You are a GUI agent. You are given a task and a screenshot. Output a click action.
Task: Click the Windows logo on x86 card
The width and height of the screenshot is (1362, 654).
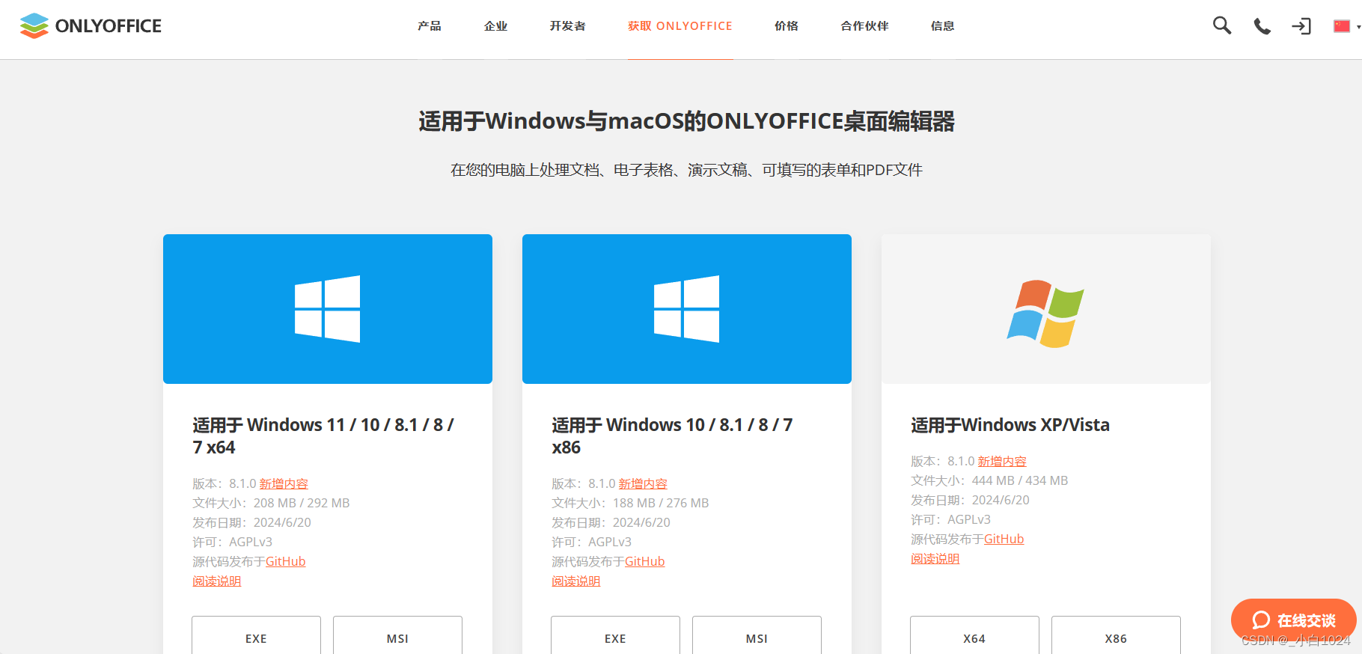(686, 309)
